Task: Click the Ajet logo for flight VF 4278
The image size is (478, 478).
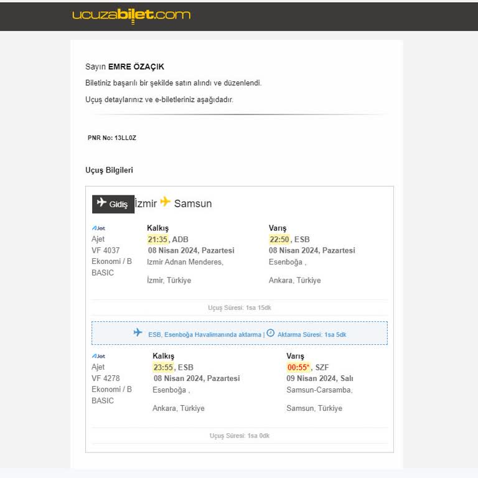Action: pos(98,357)
